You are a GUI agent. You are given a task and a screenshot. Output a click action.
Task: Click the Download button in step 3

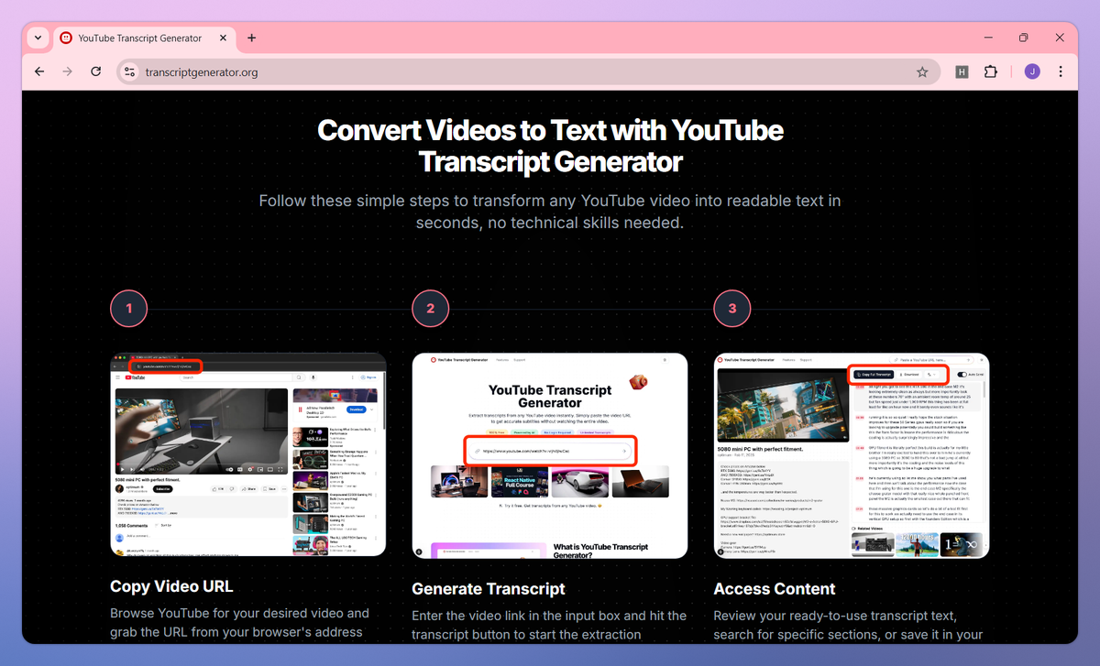(x=910, y=374)
